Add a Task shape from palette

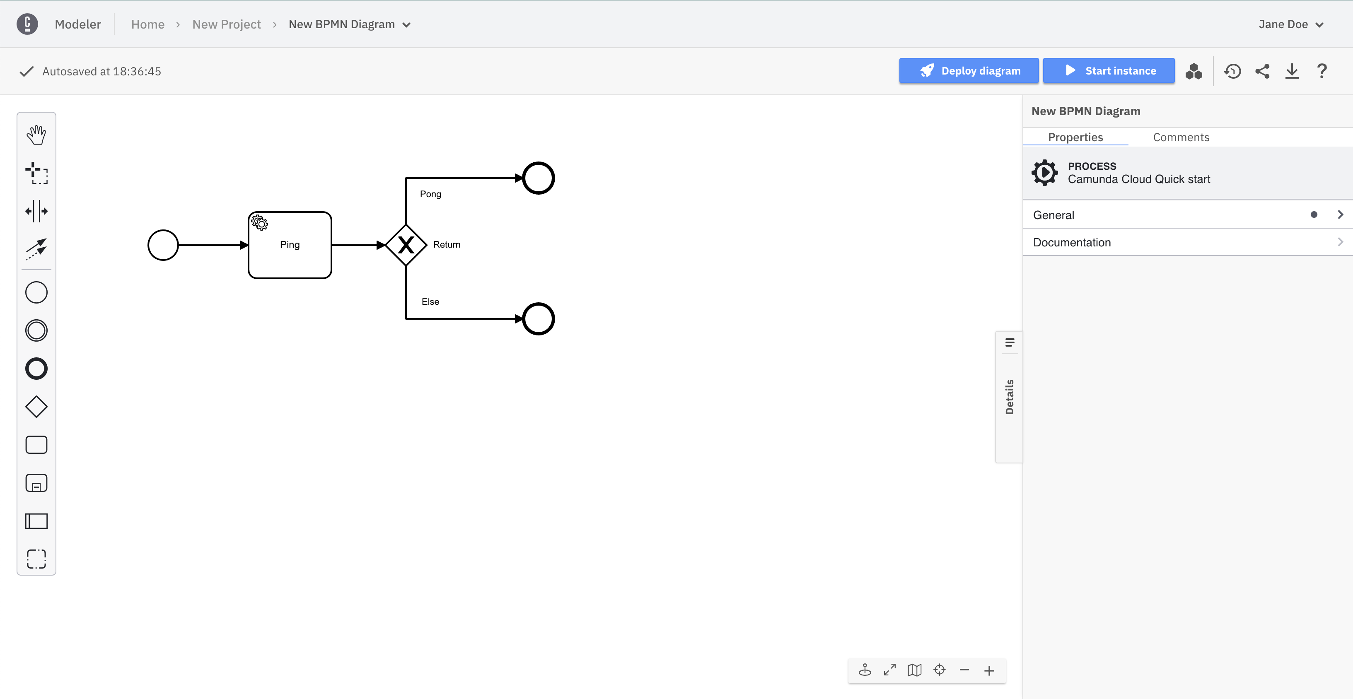(x=36, y=445)
